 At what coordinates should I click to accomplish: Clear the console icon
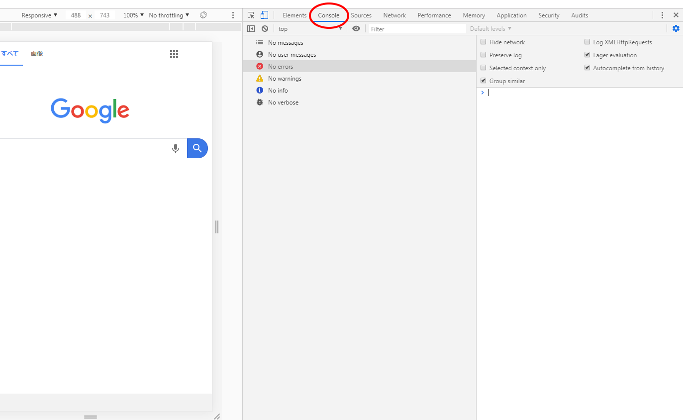[x=265, y=29]
